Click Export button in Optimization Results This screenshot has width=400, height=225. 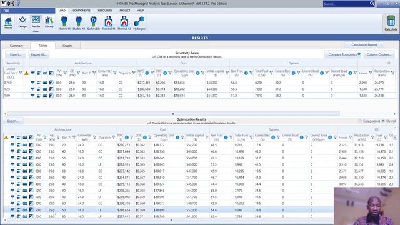(x=13, y=121)
